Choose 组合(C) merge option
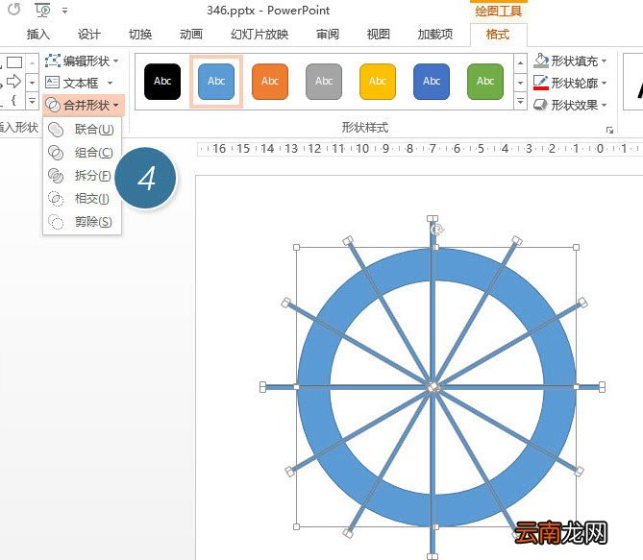 pyautogui.click(x=82, y=153)
